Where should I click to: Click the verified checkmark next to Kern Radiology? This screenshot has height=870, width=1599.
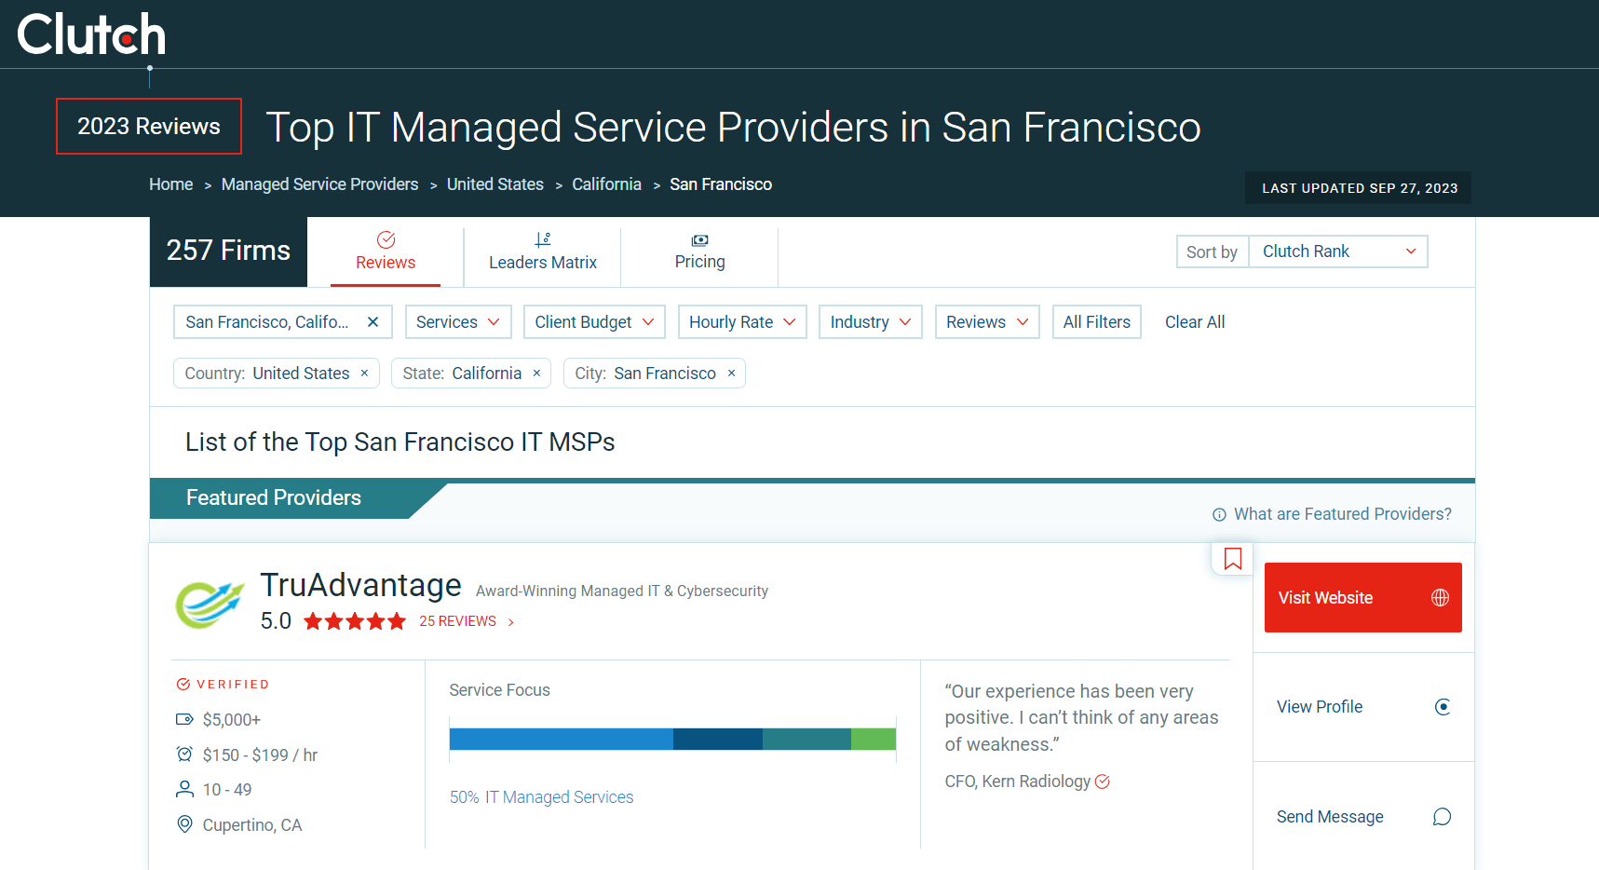click(x=1103, y=782)
